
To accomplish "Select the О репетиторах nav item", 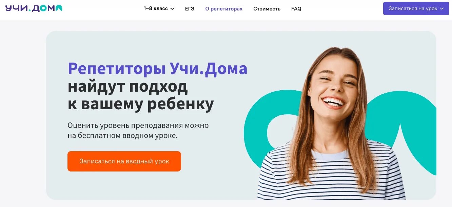I will click(x=224, y=9).
